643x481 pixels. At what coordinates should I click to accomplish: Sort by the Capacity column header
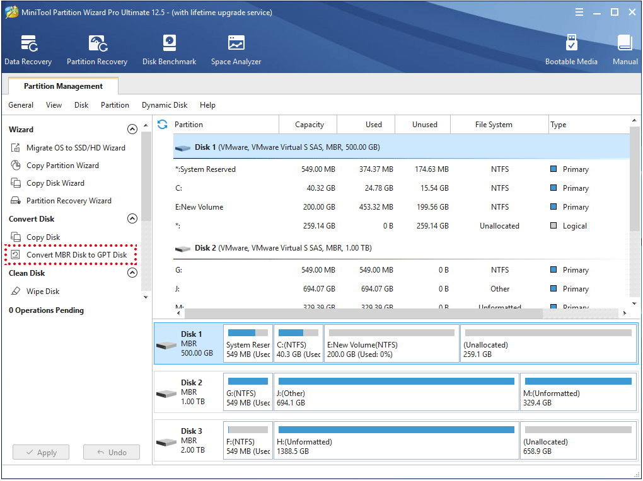308,125
